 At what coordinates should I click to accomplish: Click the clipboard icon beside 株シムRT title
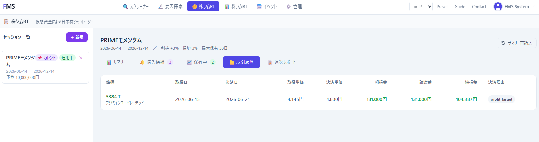pos(6,22)
